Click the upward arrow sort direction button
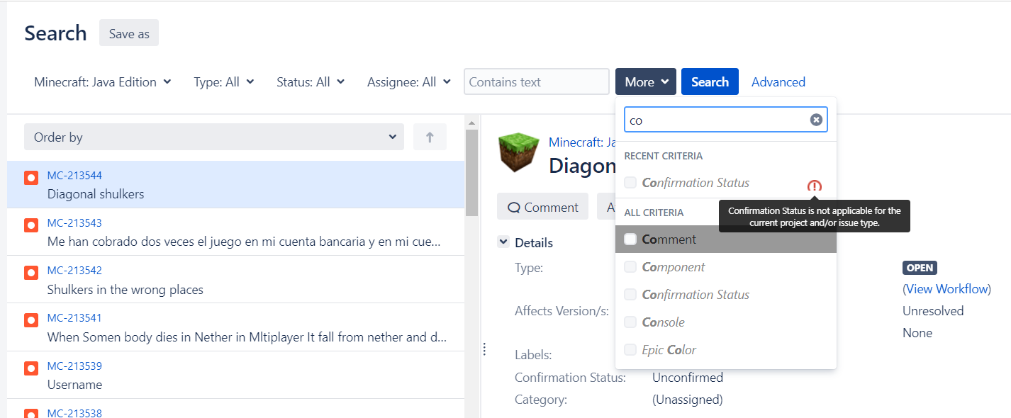This screenshot has height=418, width=1011. click(x=430, y=137)
